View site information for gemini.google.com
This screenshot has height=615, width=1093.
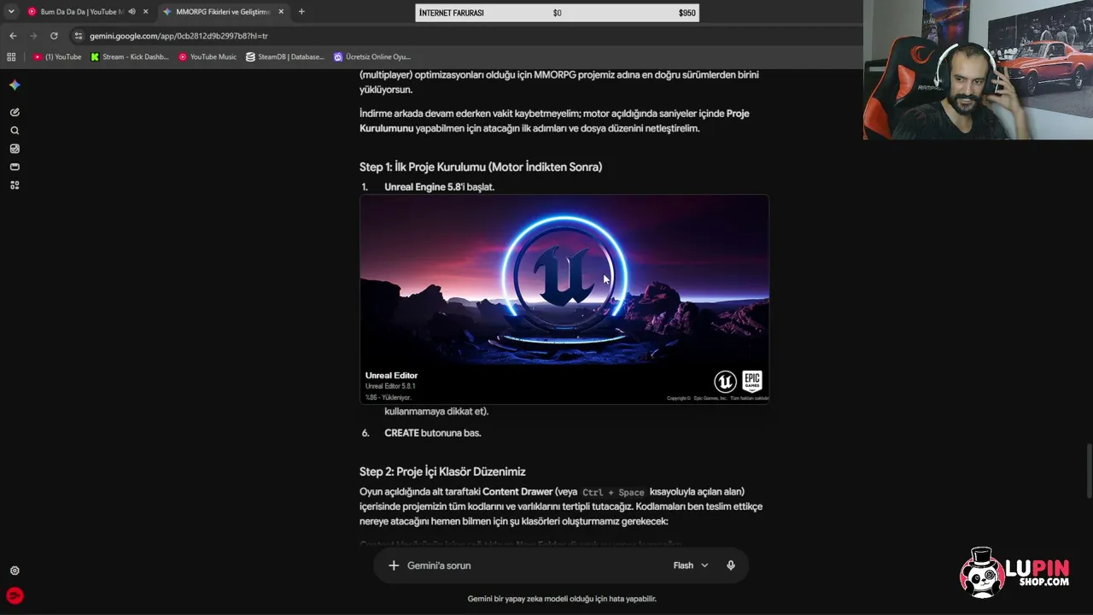[x=79, y=36]
